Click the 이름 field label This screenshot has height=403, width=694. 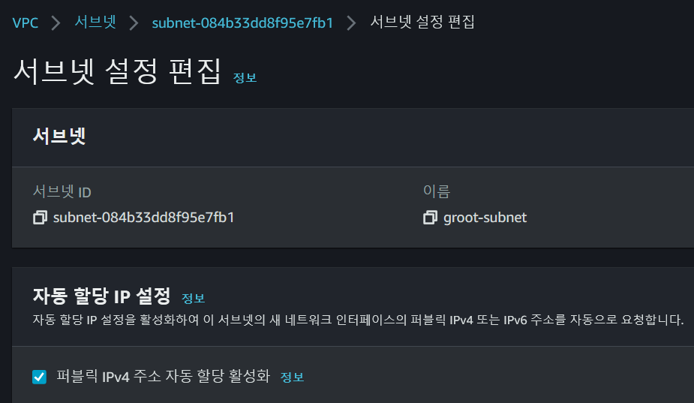click(x=436, y=192)
